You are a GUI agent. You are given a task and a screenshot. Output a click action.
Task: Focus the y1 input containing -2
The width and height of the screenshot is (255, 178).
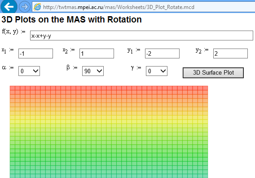click(x=162, y=53)
